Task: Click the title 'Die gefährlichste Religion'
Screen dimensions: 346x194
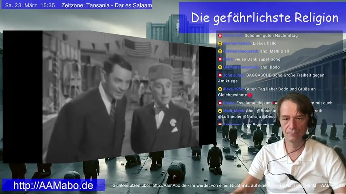Action: [265, 18]
